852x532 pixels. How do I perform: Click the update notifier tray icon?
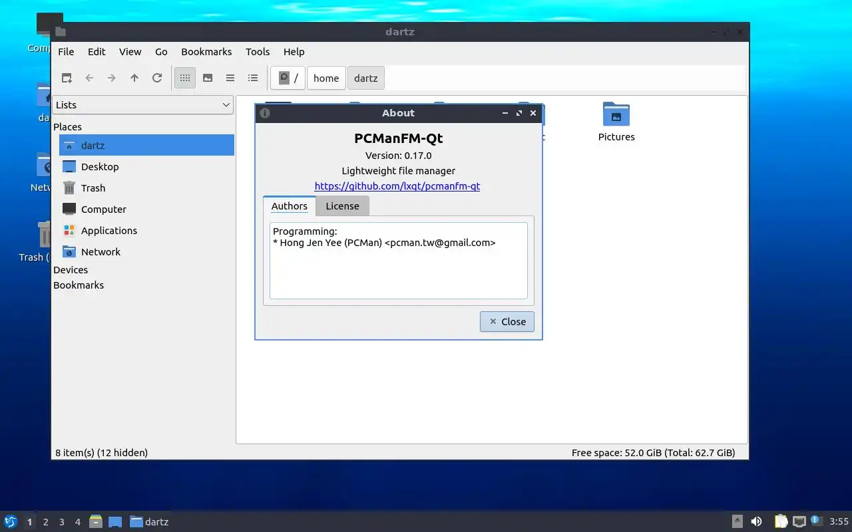click(x=817, y=521)
